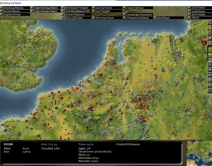The height and width of the screenshot is (166, 212).
Task: Click the crosshair R icon in the sidebar
Action: (x=210, y=43)
